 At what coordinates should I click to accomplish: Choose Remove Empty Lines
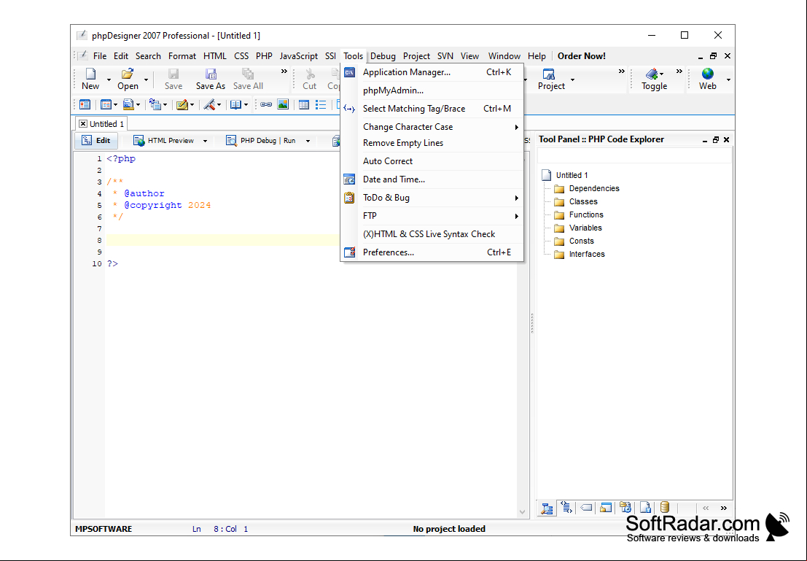click(x=432, y=143)
